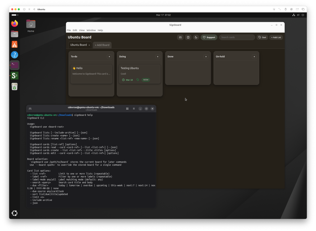The width and height of the screenshot is (316, 231).
Task: Click the Support heart button
Action: (x=209, y=37)
